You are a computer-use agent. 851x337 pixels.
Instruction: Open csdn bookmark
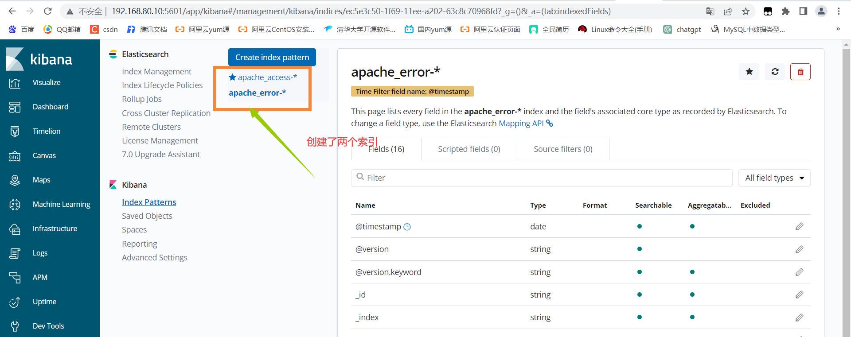click(x=104, y=29)
